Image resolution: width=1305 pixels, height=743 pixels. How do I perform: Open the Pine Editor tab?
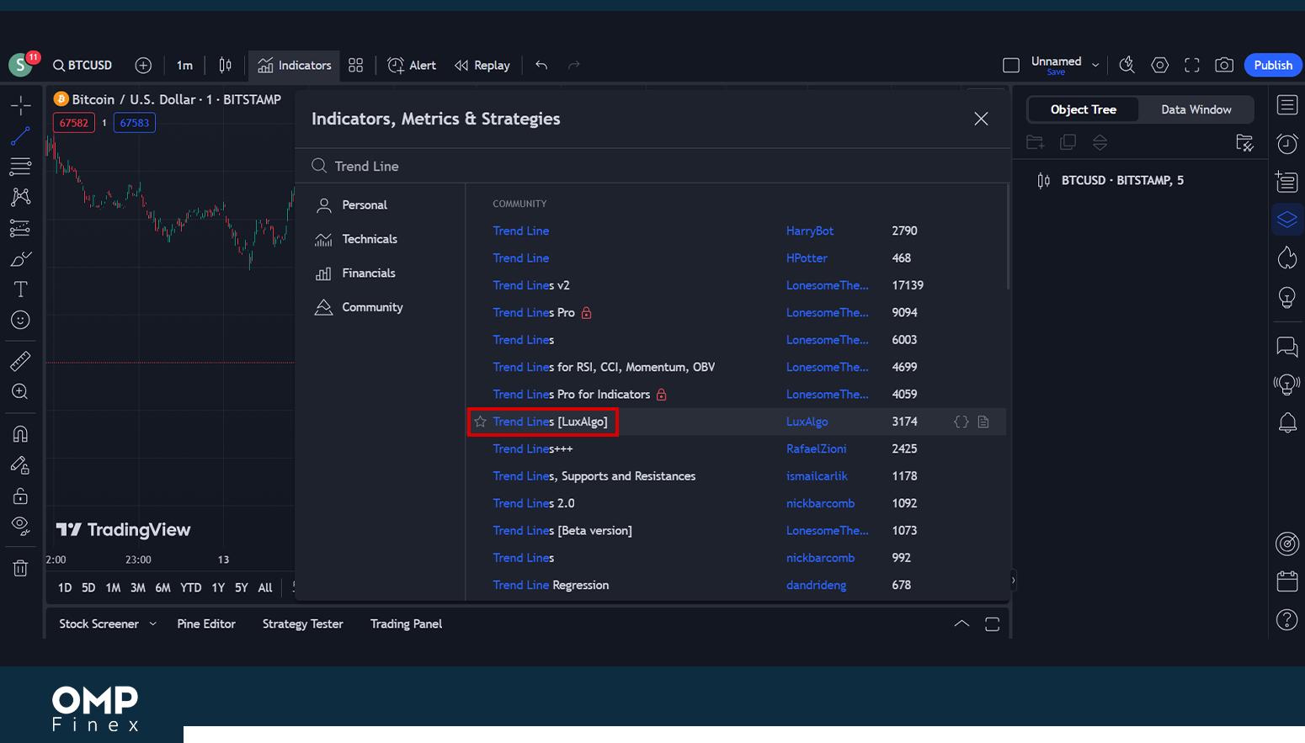[x=206, y=624]
